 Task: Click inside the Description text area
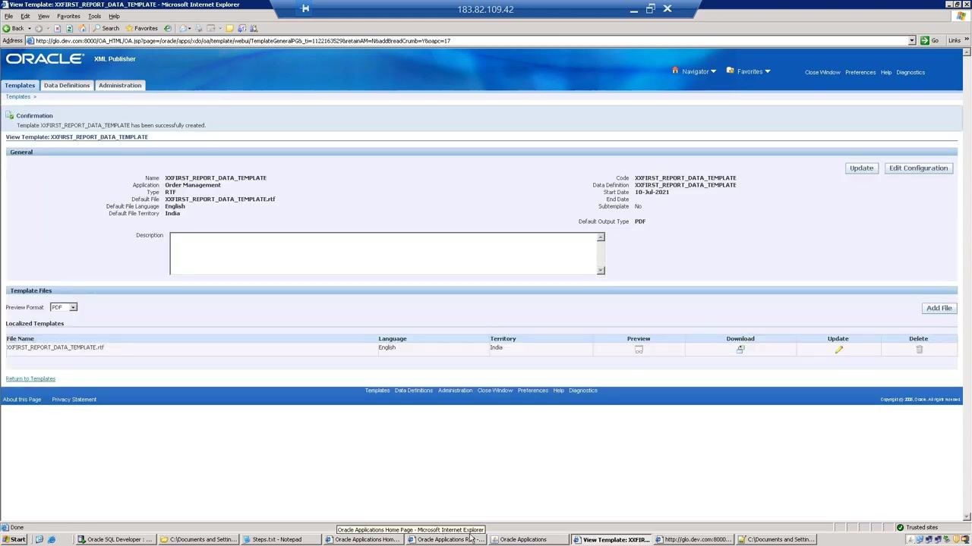tap(383, 253)
